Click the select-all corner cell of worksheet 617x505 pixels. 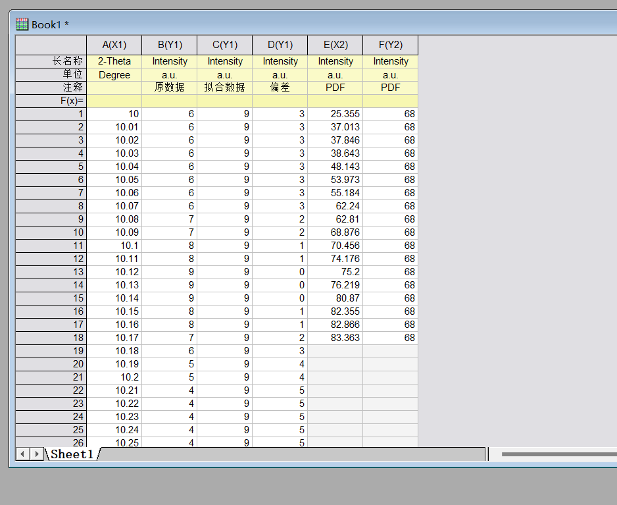point(51,45)
